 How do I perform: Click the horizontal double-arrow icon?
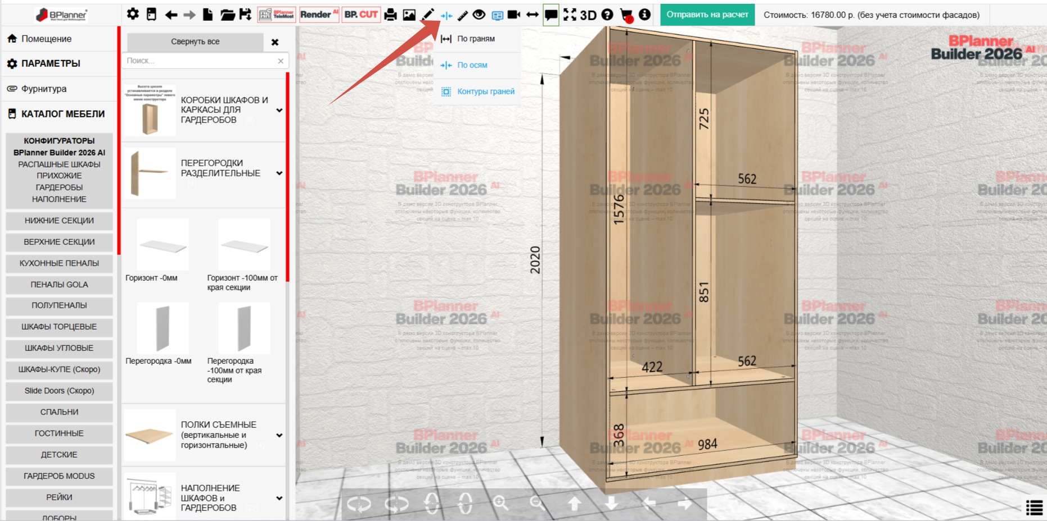tap(532, 15)
